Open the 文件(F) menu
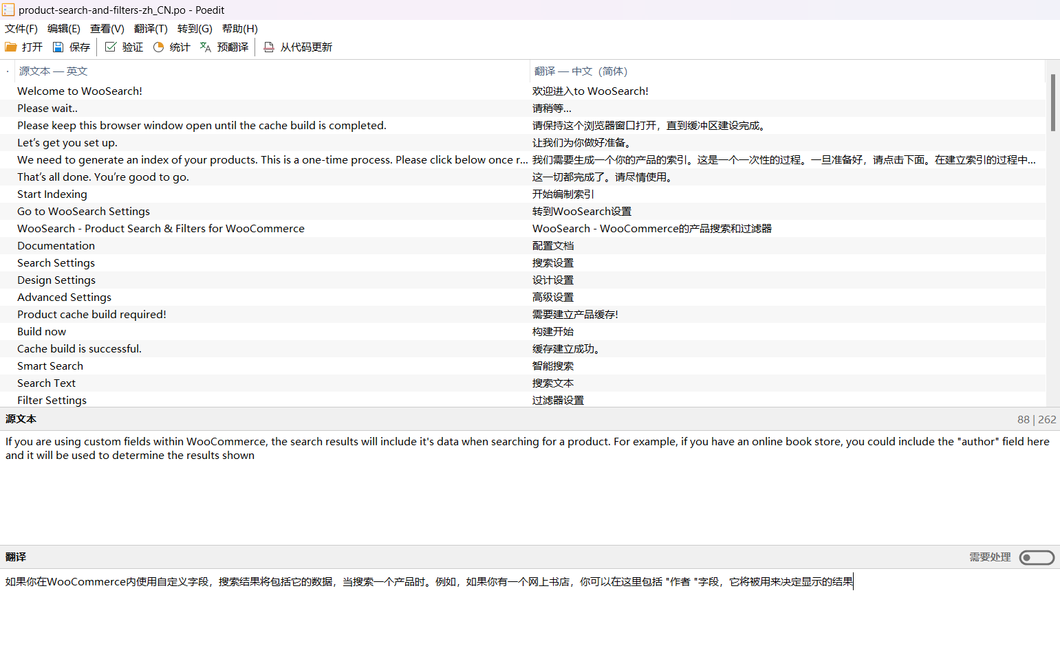 (x=21, y=28)
